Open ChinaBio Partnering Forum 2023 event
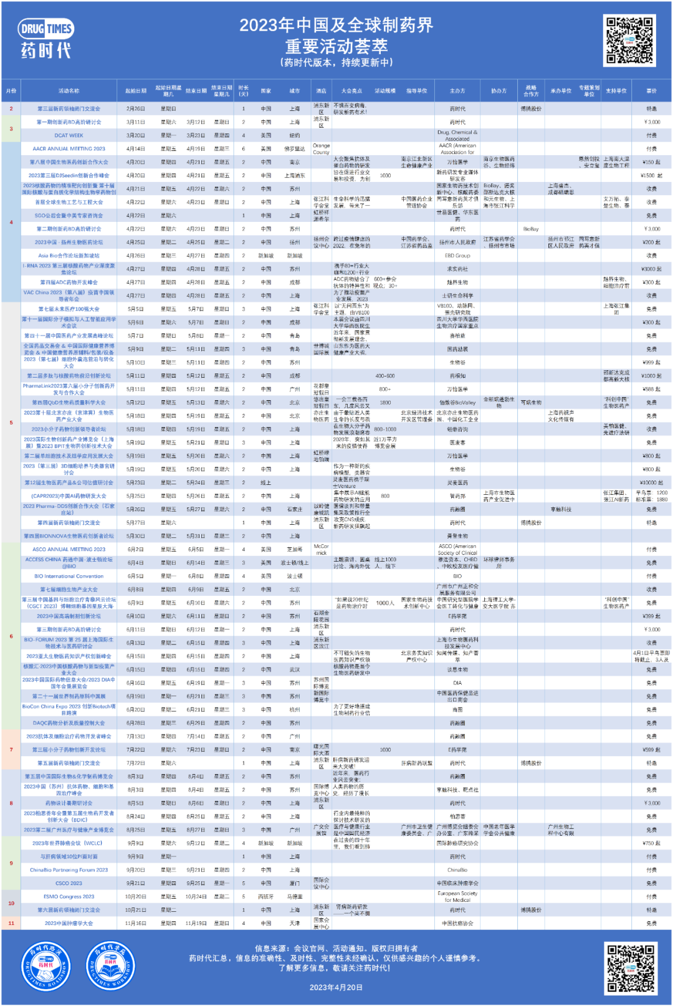Image resolution: width=673 pixels, height=1006 pixels. click(69, 869)
